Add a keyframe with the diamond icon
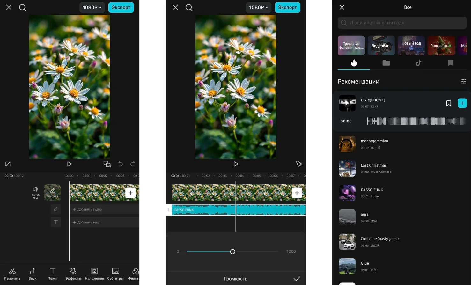 (x=299, y=164)
